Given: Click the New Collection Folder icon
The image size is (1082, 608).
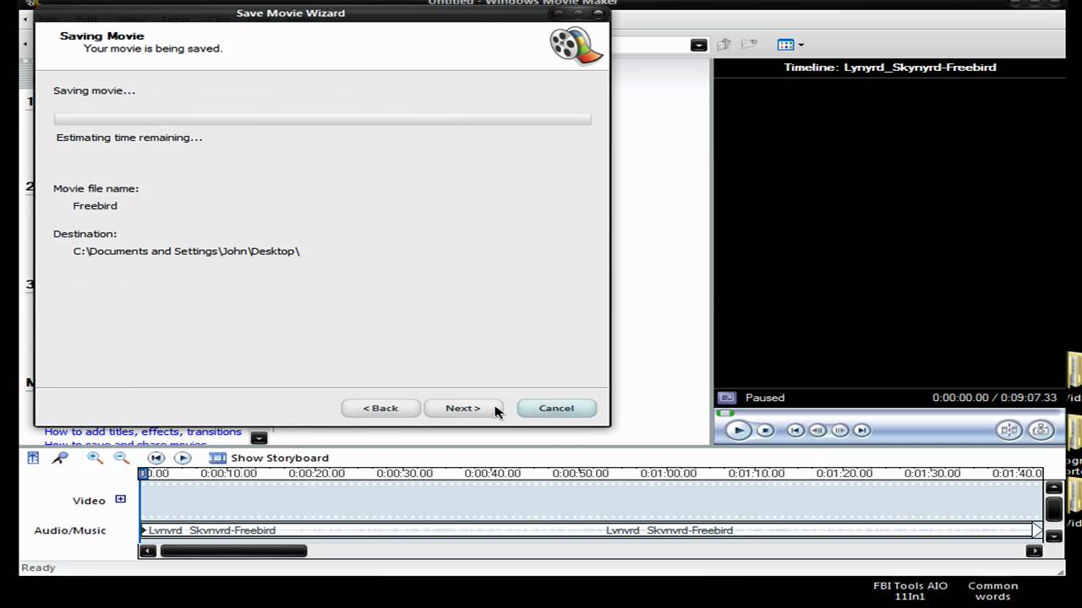Looking at the screenshot, I should pyautogui.click(x=748, y=45).
